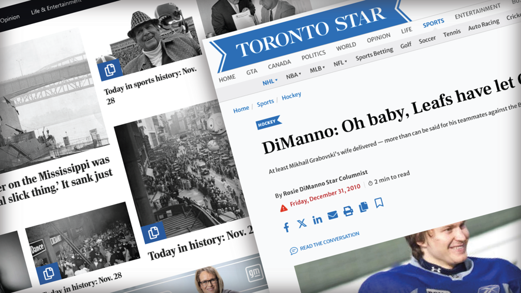Print the article using printer icon
This screenshot has width=521, height=293.
pos(348,211)
